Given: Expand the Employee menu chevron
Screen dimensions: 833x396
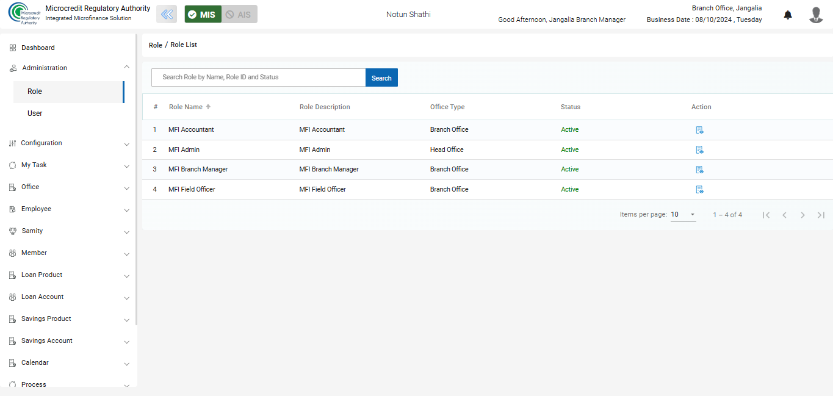Looking at the screenshot, I should coord(126,211).
